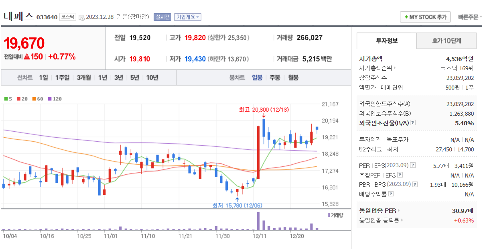The image size is (483, 249).
Task: Select the 3년 line chart period
Action: point(118,78)
